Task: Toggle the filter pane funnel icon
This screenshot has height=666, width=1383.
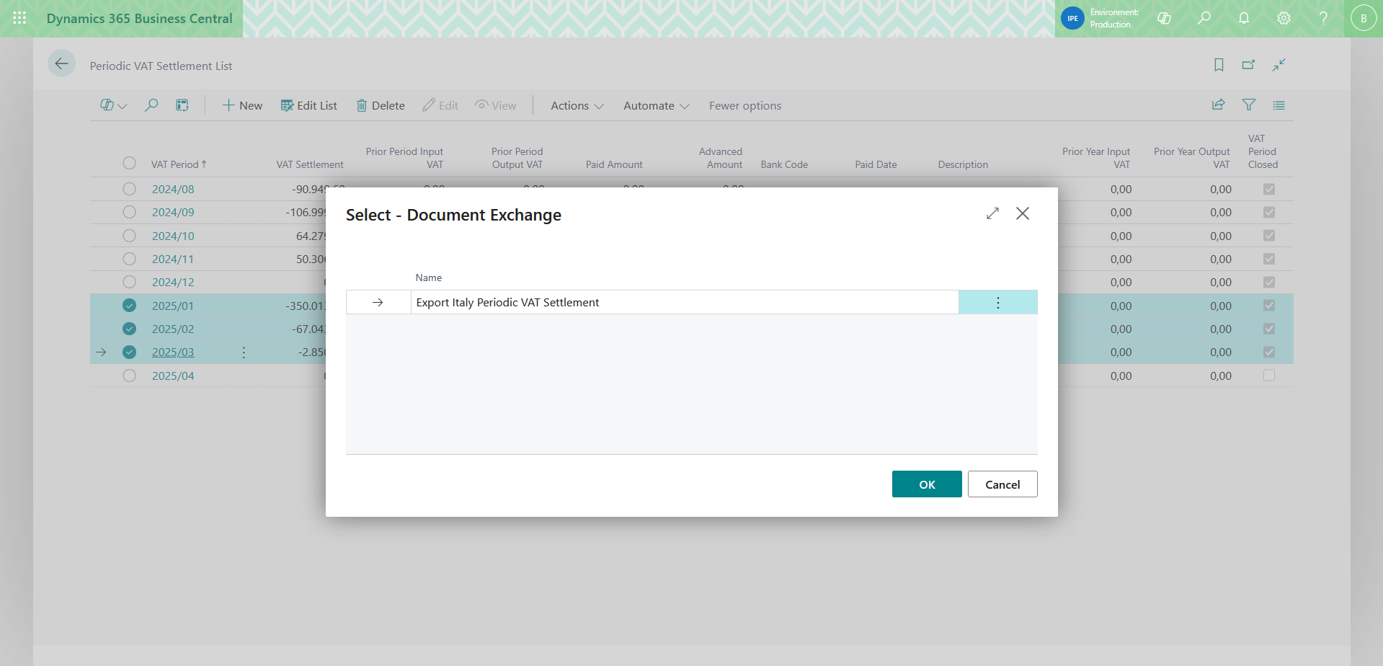Action: click(x=1249, y=105)
